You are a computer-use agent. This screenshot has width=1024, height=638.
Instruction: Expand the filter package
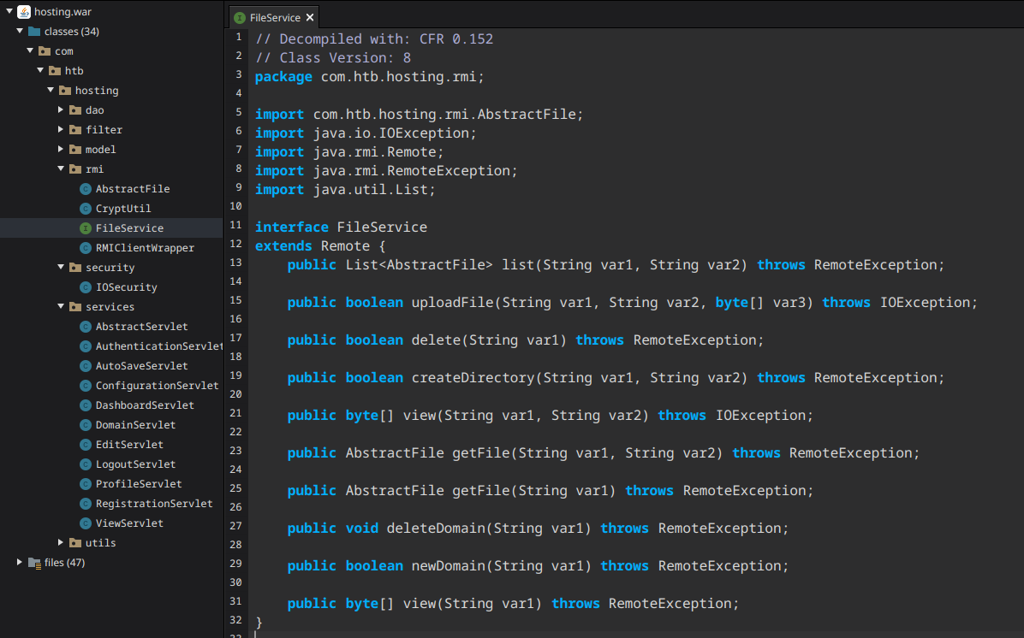pos(61,130)
